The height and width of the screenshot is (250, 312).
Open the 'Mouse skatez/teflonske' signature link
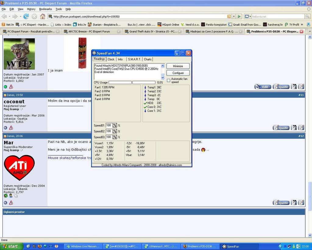tap(69, 158)
